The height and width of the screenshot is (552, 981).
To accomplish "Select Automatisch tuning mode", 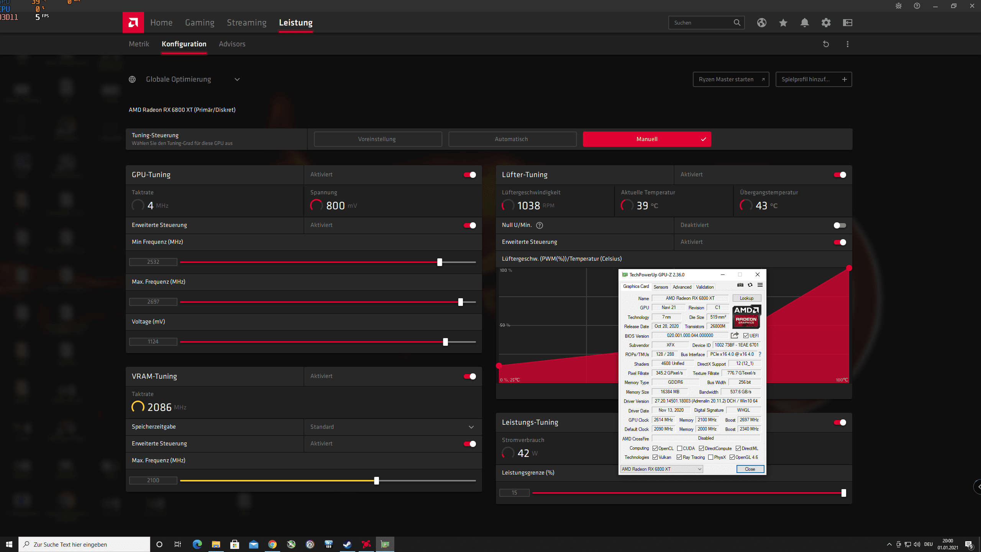I will [x=512, y=139].
